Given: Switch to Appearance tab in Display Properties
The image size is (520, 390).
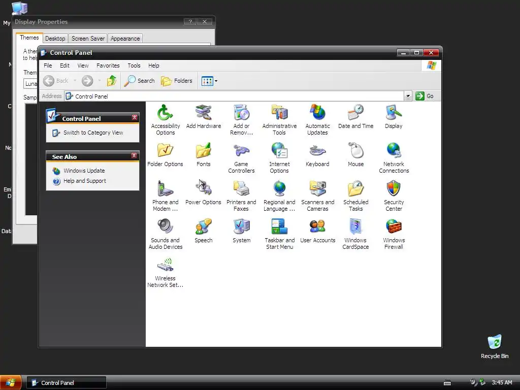Looking at the screenshot, I should pos(125,39).
